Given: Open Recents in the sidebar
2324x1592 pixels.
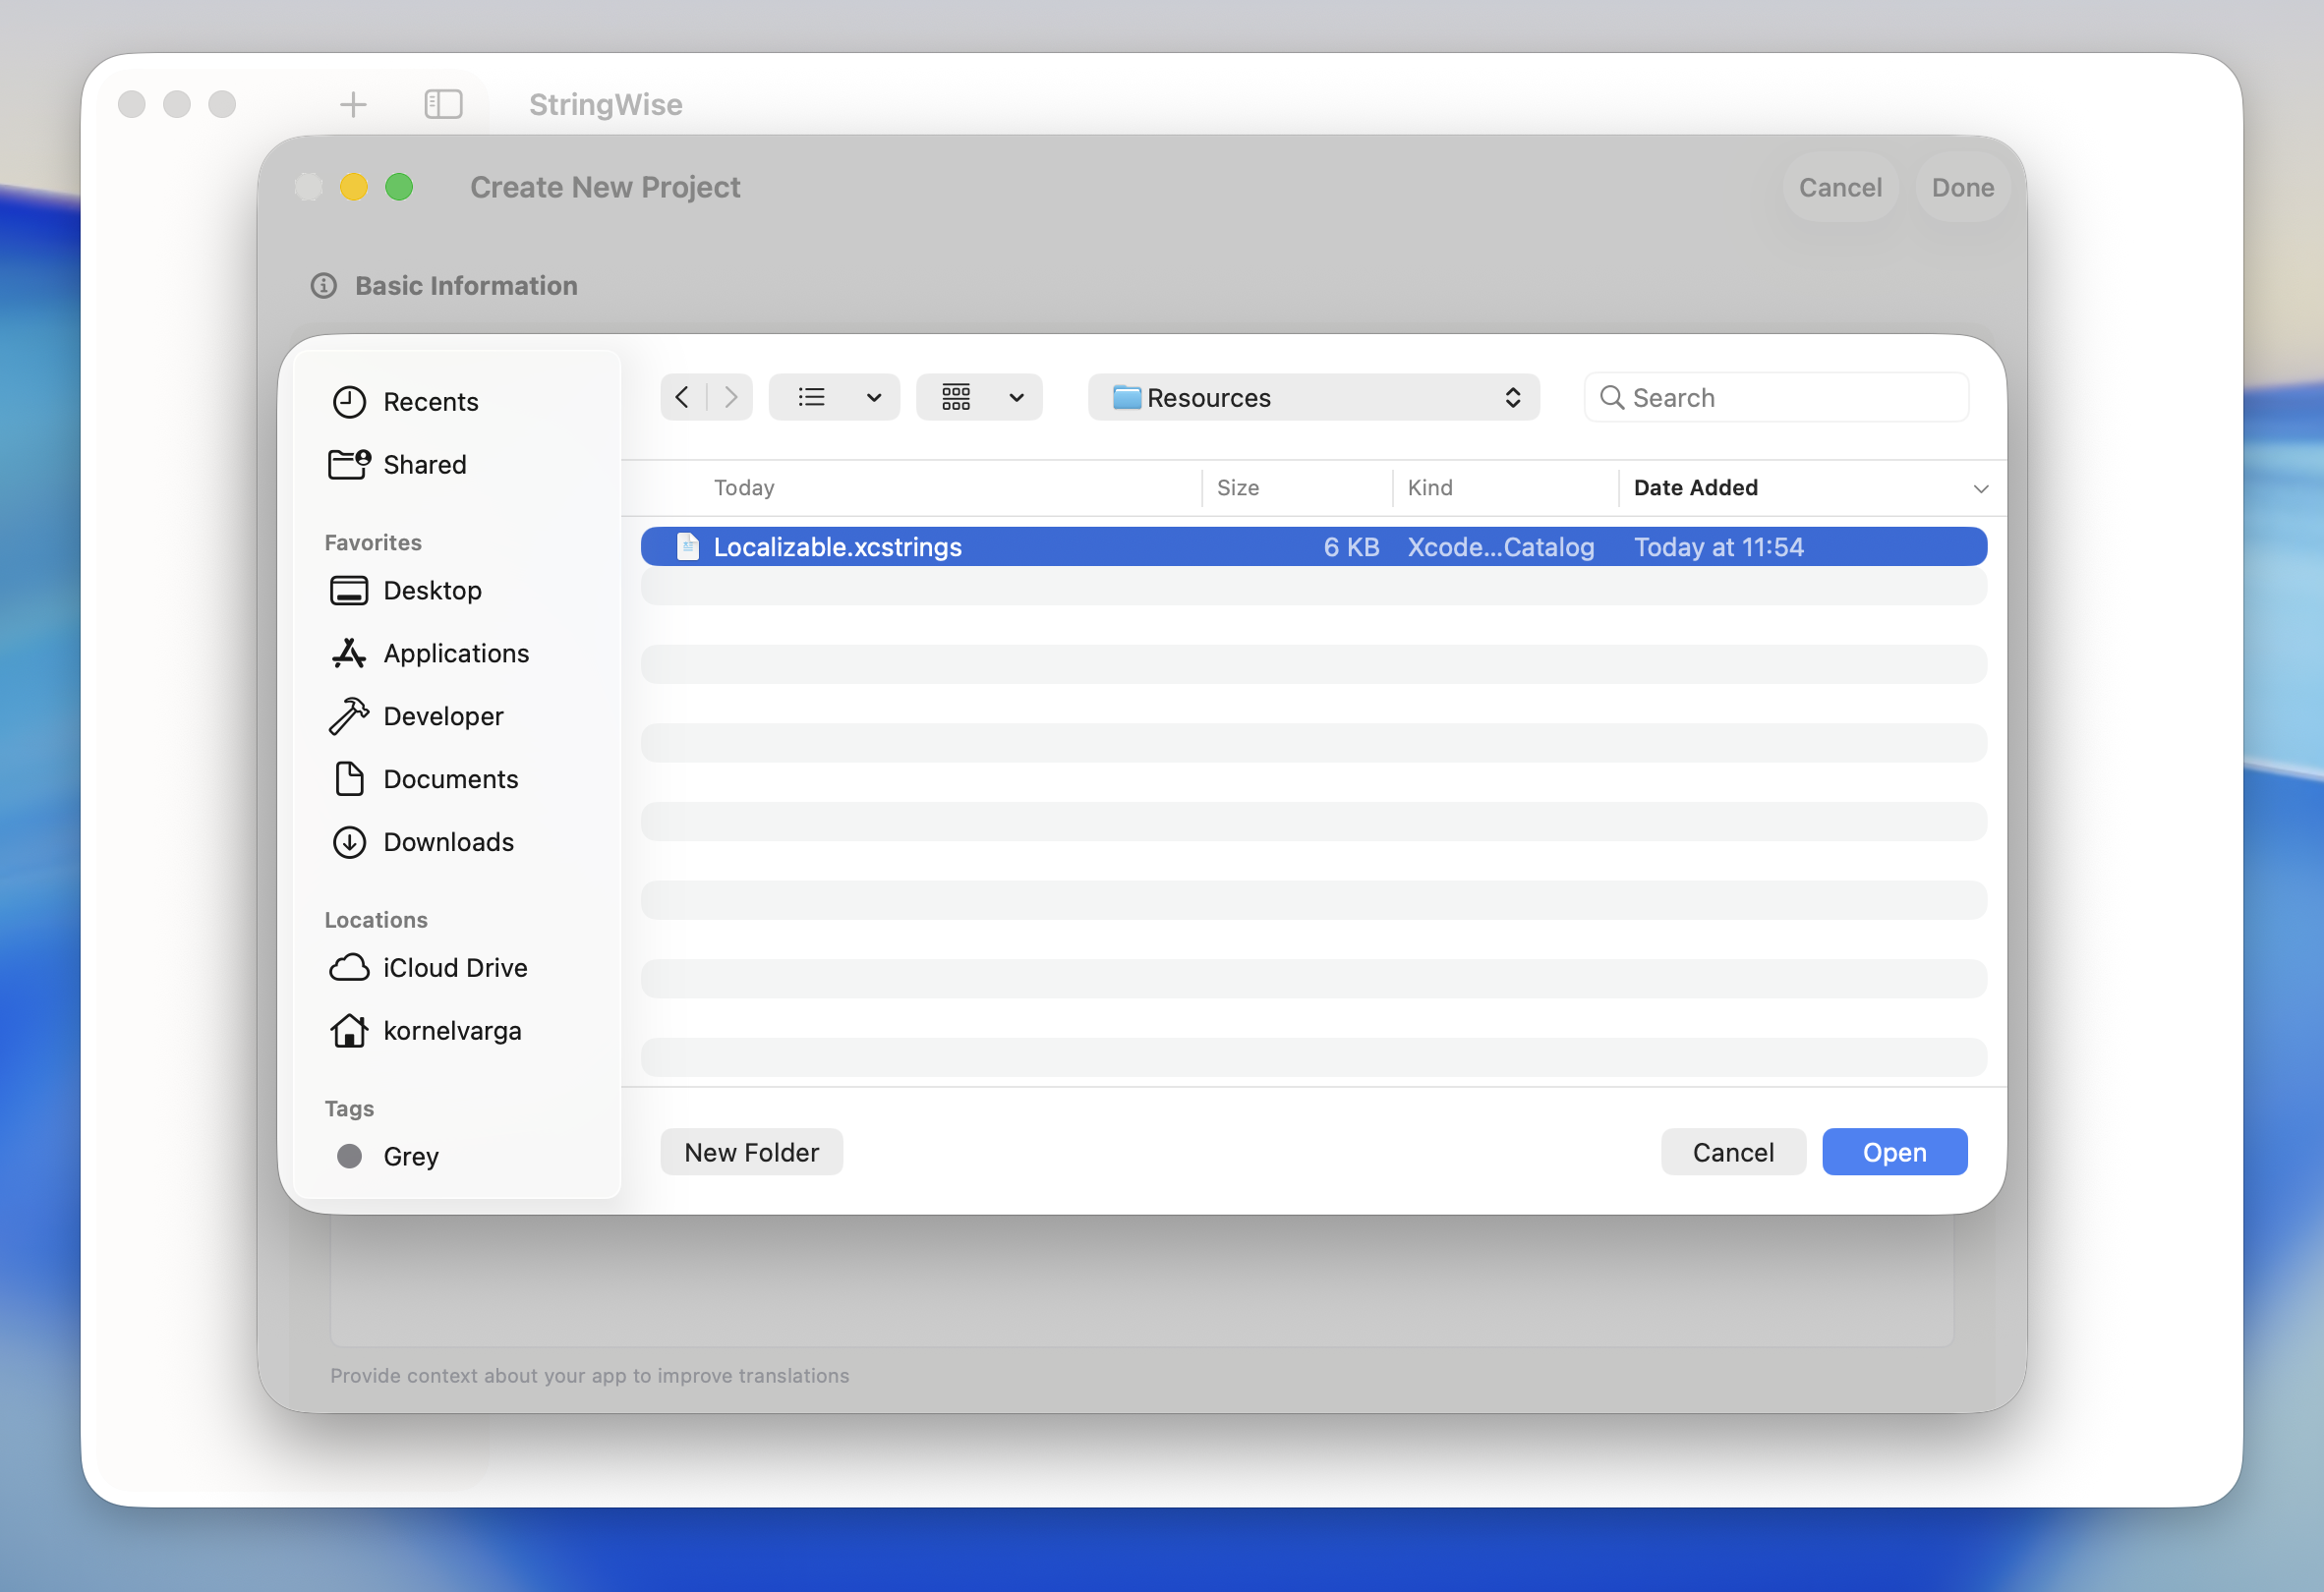Looking at the screenshot, I should (430, 402).
